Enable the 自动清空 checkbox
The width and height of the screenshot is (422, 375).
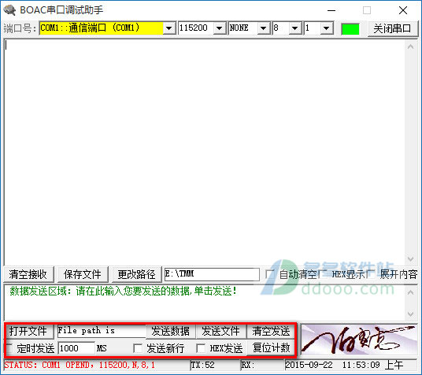pos(270,274)
